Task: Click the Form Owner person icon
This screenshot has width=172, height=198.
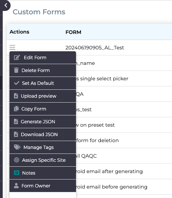Action: 16,186
